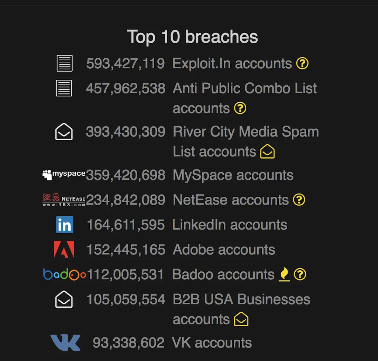Click the envelope icon beside B2B USA Businesses
This screenshot has width=378, height=361.
click(x=63, y=299)
